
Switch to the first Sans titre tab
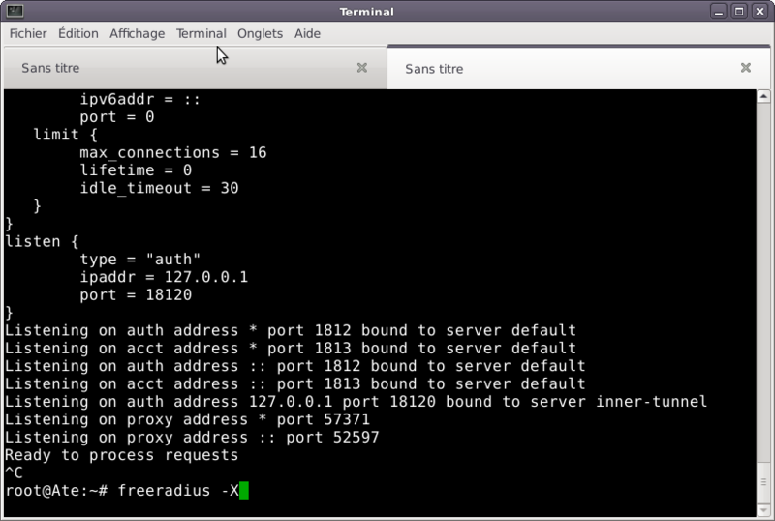click(195, 68)
